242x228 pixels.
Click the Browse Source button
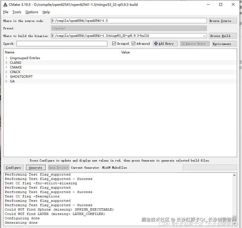pos(223,21)
